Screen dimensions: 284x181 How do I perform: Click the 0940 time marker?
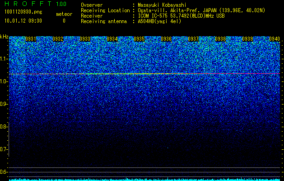tap(275, 39)
